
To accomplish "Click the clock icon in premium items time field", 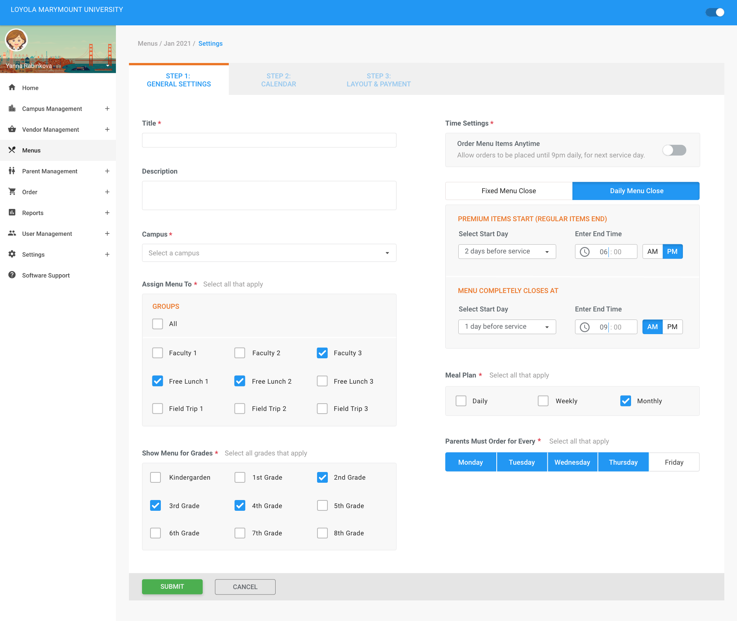I will pyautogui.click(x=585, y=252).
